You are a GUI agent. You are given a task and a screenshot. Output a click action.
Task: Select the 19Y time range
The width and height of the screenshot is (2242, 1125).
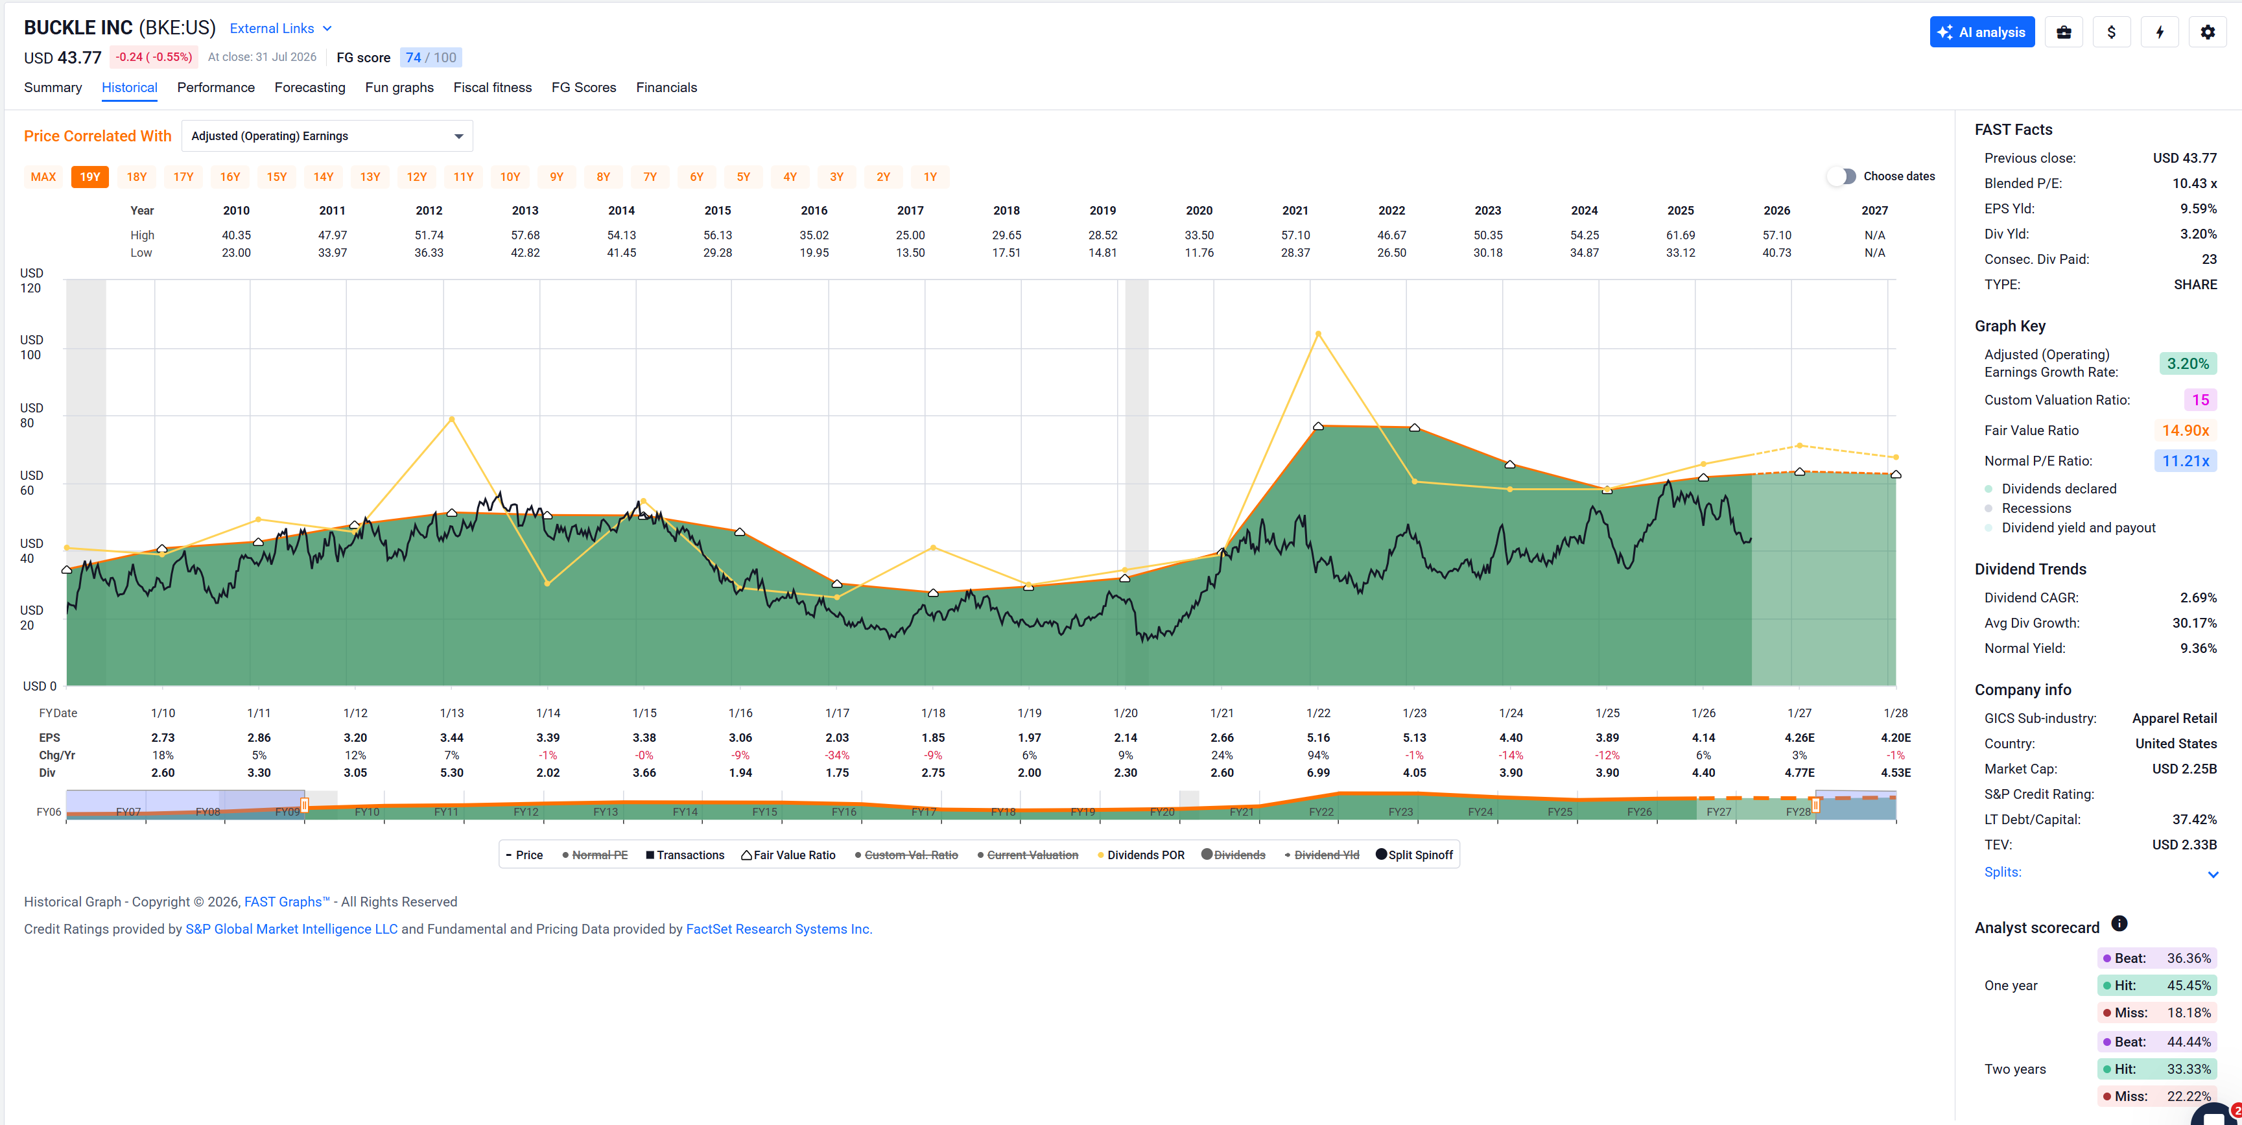click(x=91, y=177)
